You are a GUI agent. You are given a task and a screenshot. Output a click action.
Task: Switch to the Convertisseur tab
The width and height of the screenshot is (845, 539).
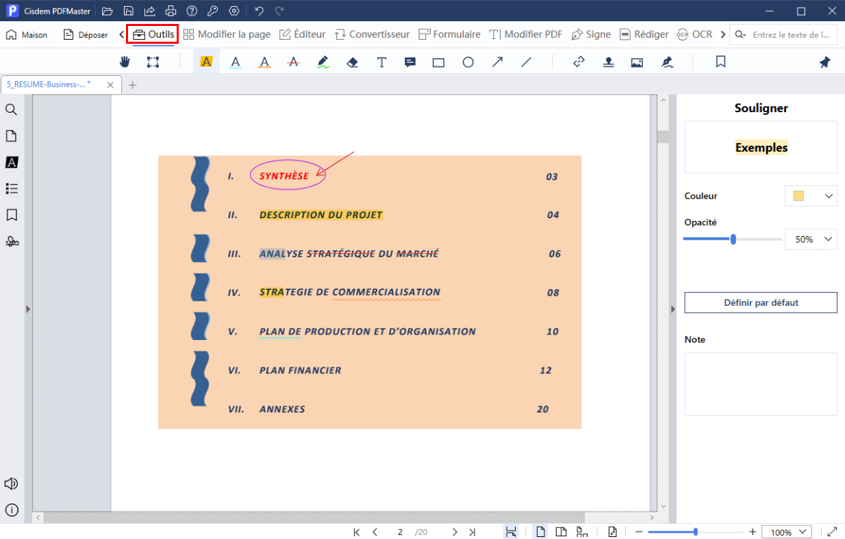tap(372, 34)
